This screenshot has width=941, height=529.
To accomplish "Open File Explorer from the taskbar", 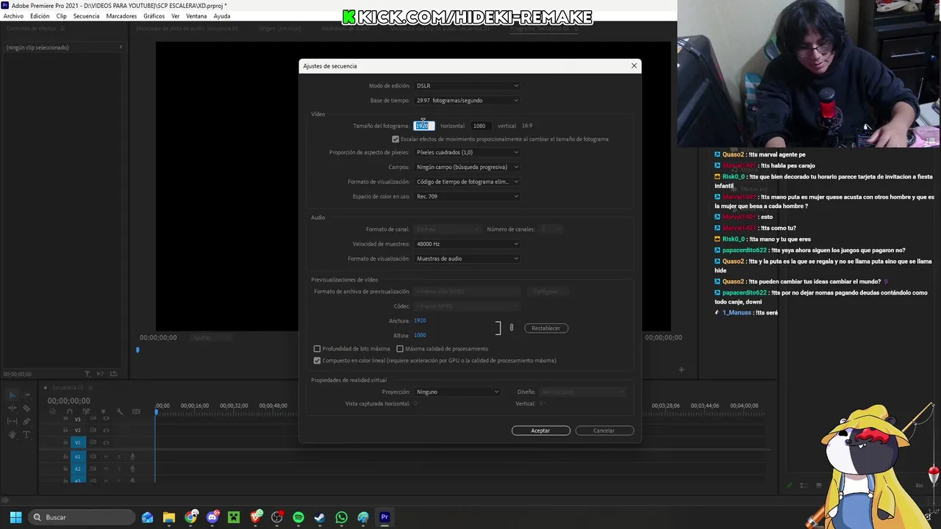I will tap(168, 517).
